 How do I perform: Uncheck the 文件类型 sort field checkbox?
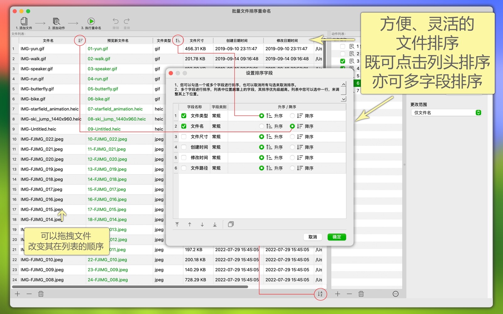(184, 116)
